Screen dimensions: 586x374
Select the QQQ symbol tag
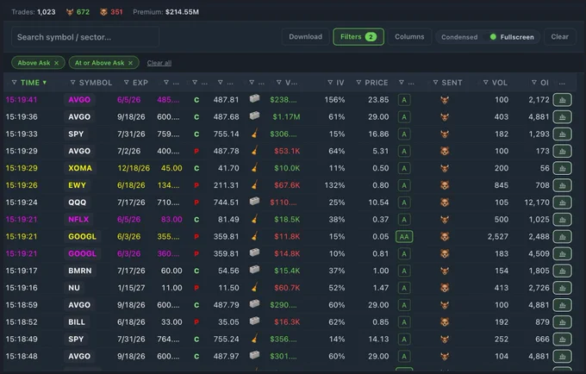77,203
